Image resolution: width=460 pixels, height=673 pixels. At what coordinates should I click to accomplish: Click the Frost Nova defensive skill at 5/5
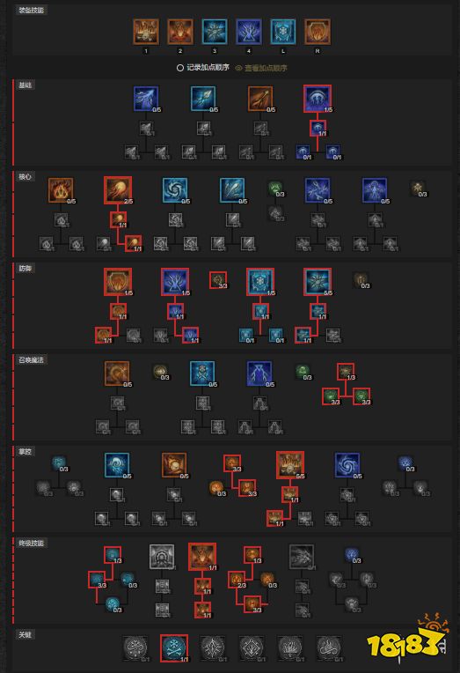[x=318, y=282]
